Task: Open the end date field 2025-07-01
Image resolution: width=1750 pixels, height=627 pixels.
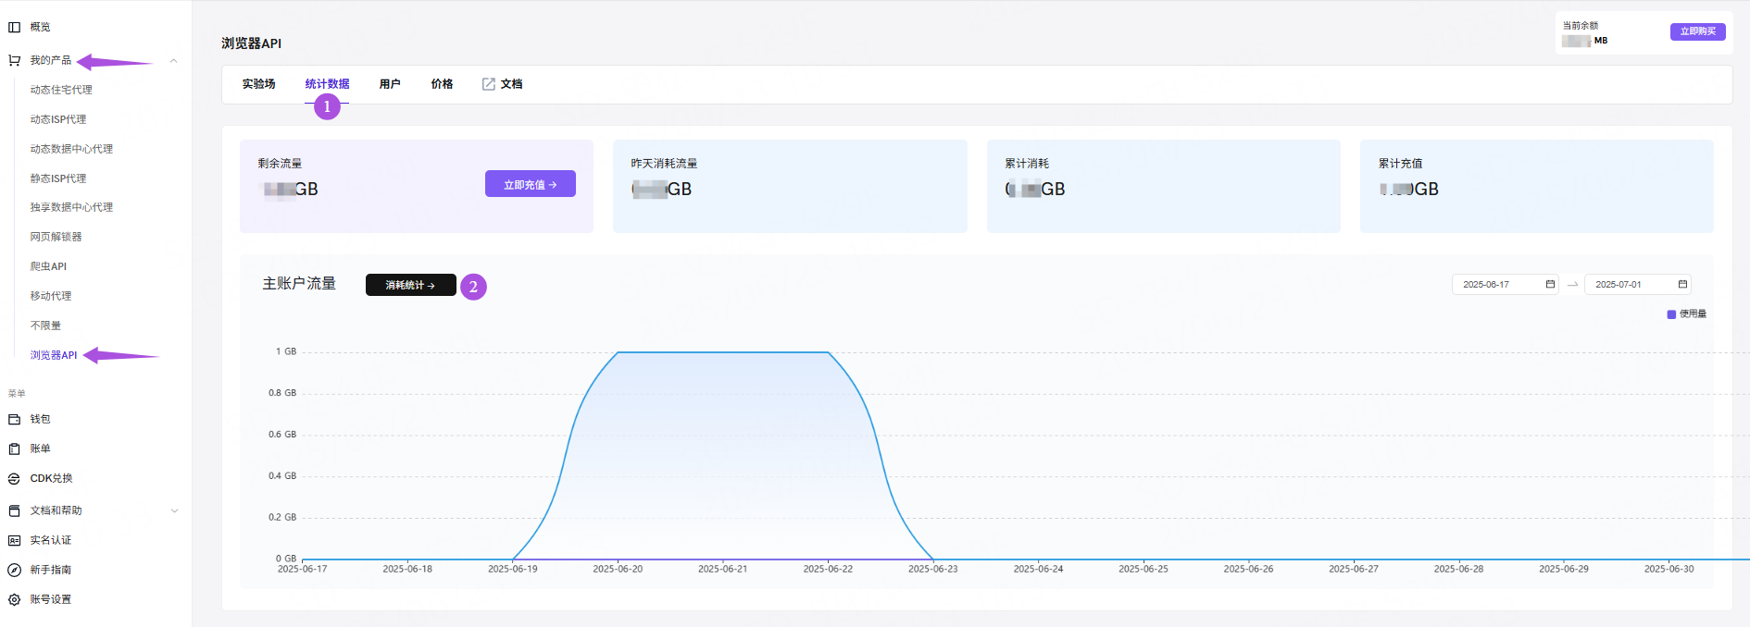Action: [x=1637, y=285]
